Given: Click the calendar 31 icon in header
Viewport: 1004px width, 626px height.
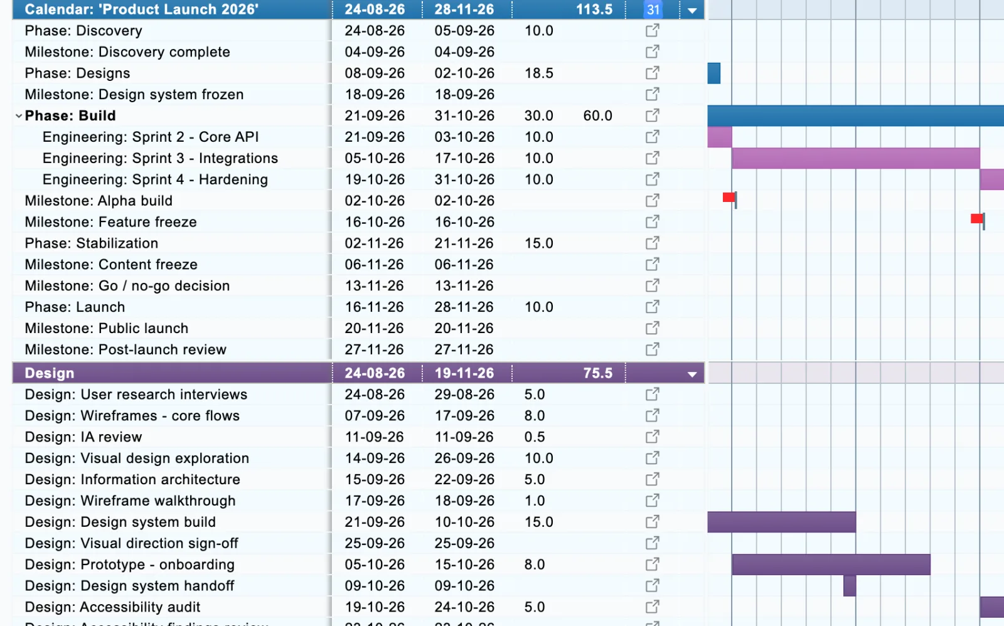Looking at the screenshot, I should tap(653, 9).
